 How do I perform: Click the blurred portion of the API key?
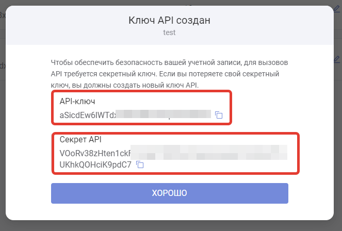click(x=163, y=114)
